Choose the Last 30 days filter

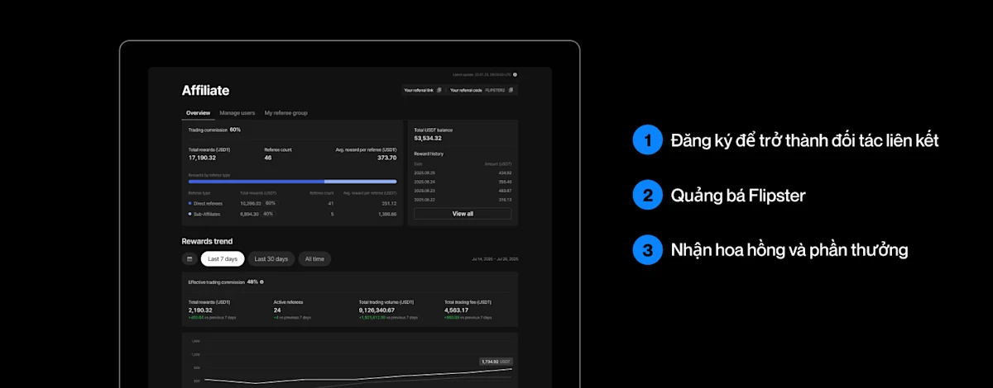[271, 259]
